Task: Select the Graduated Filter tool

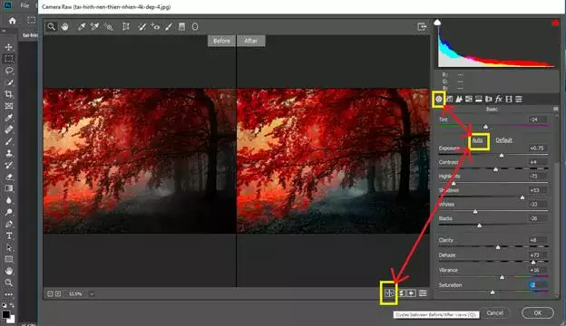Action: tap(182, 26)
